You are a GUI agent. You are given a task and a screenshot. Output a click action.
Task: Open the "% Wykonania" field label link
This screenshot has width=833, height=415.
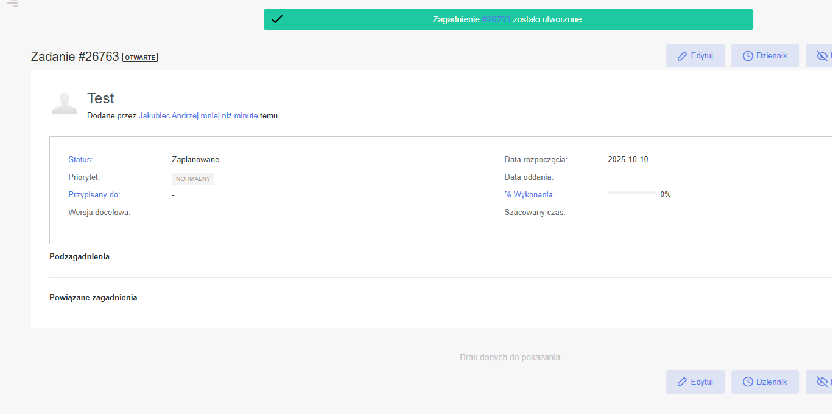(529, 195)
